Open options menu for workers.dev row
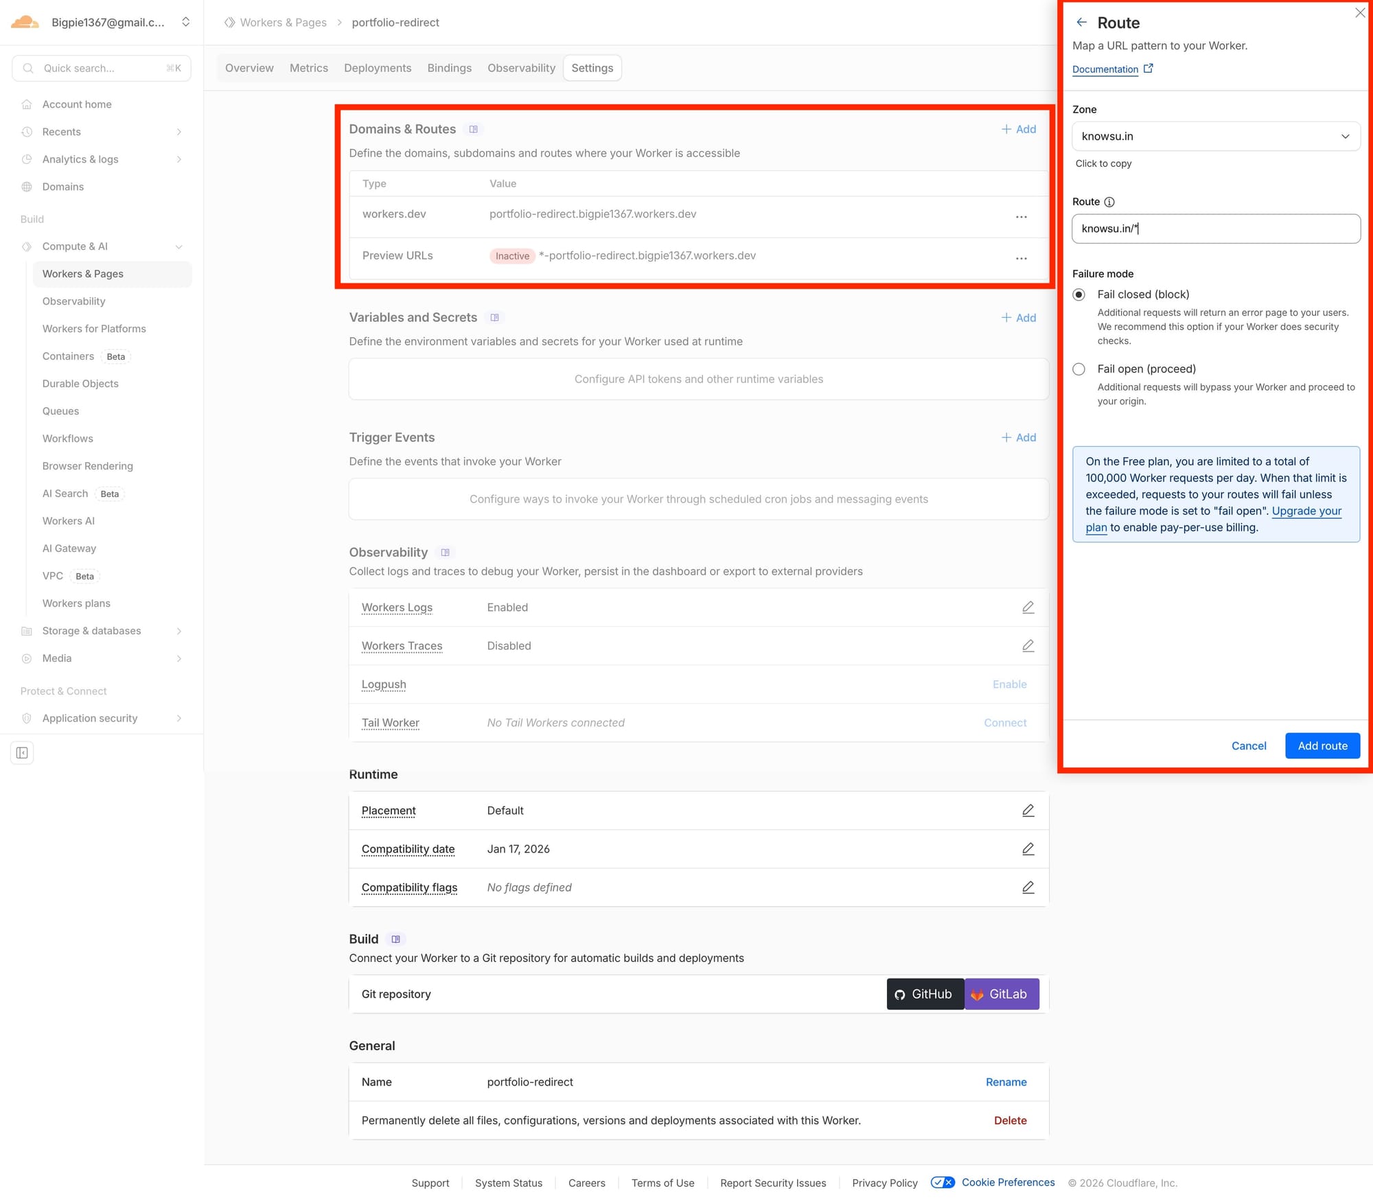 (1021, 217)
